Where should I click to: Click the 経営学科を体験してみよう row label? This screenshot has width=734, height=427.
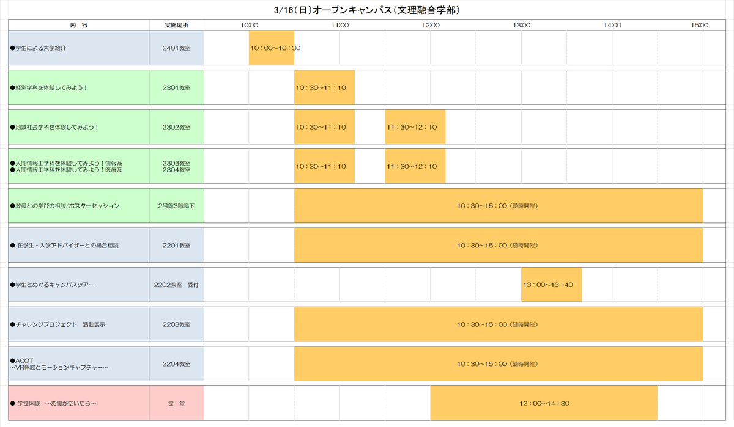pos(49,87)
